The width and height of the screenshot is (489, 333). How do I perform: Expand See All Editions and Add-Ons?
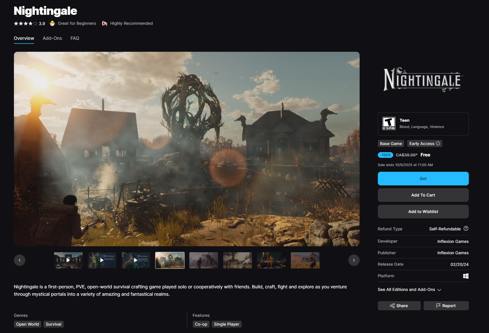pyautogui.click(x=409, y=289)
